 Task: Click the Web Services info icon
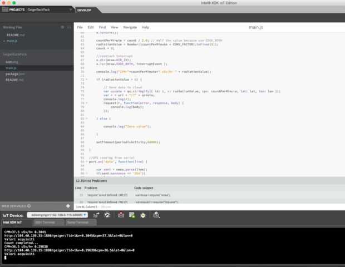(29, 206)
